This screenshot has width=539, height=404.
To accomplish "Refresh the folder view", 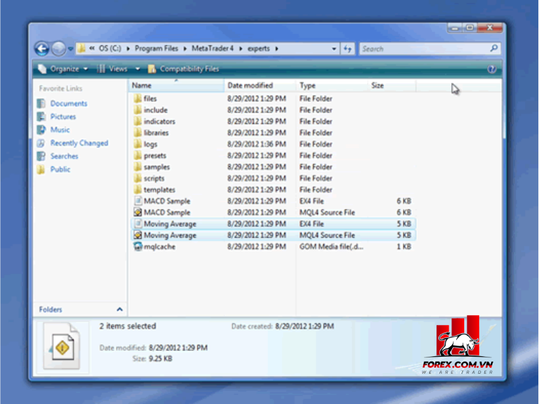I will click(348, 48).
